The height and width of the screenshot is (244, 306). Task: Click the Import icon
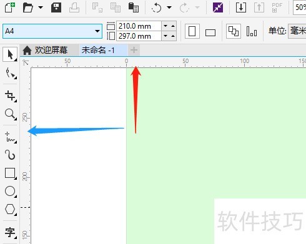[x=241, y=7]
